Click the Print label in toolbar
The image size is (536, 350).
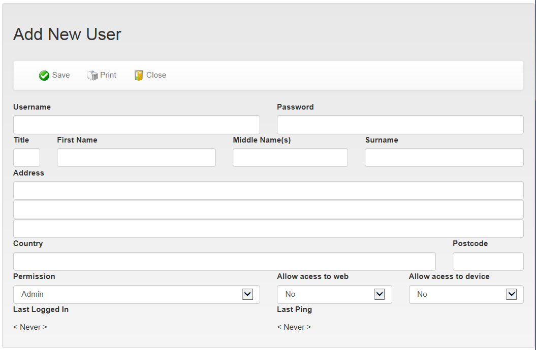coord(108,75)
